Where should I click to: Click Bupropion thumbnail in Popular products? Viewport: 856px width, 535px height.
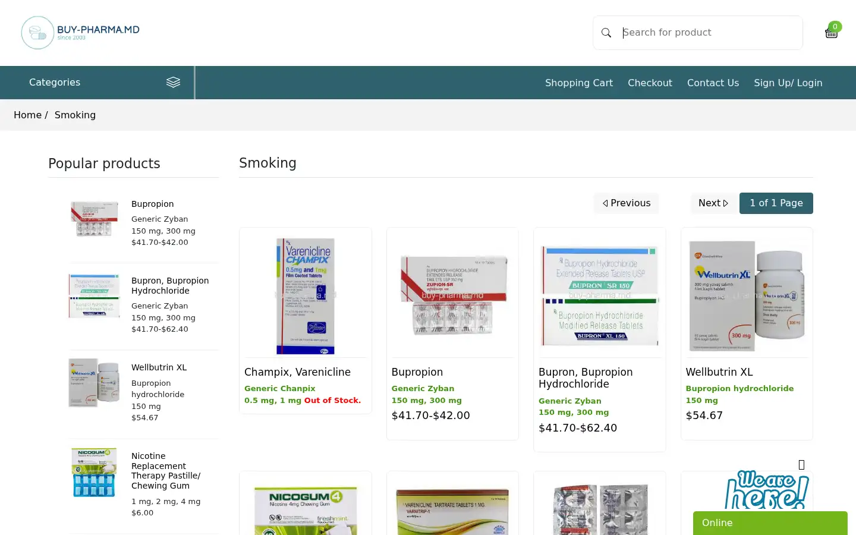point(95,219)
